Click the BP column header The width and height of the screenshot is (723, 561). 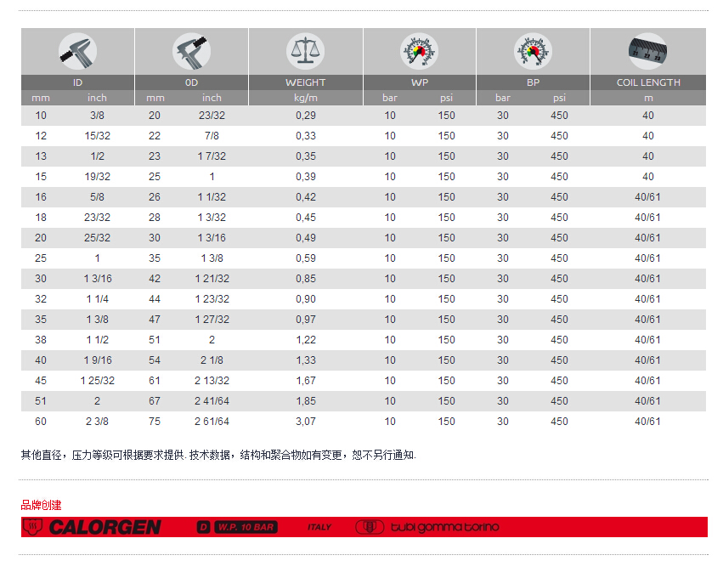(533, 82)
